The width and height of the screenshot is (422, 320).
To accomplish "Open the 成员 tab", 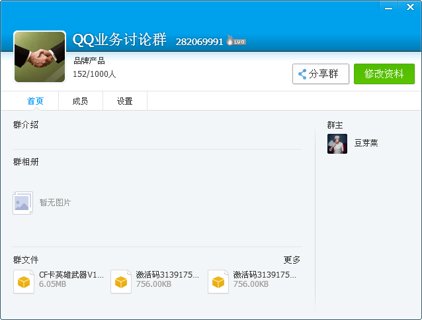I will (x=80, y=101).
